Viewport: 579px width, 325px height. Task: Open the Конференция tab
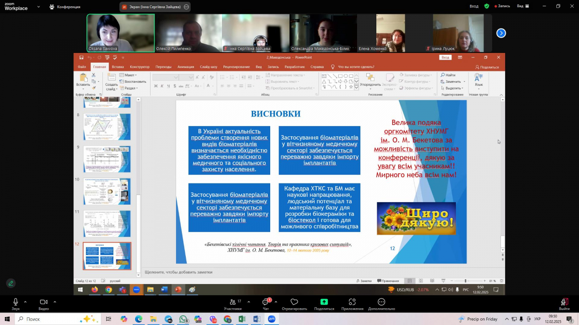(x=65, y=7)
